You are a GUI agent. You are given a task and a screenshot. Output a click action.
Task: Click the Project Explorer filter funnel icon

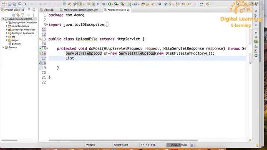(23, 15)
